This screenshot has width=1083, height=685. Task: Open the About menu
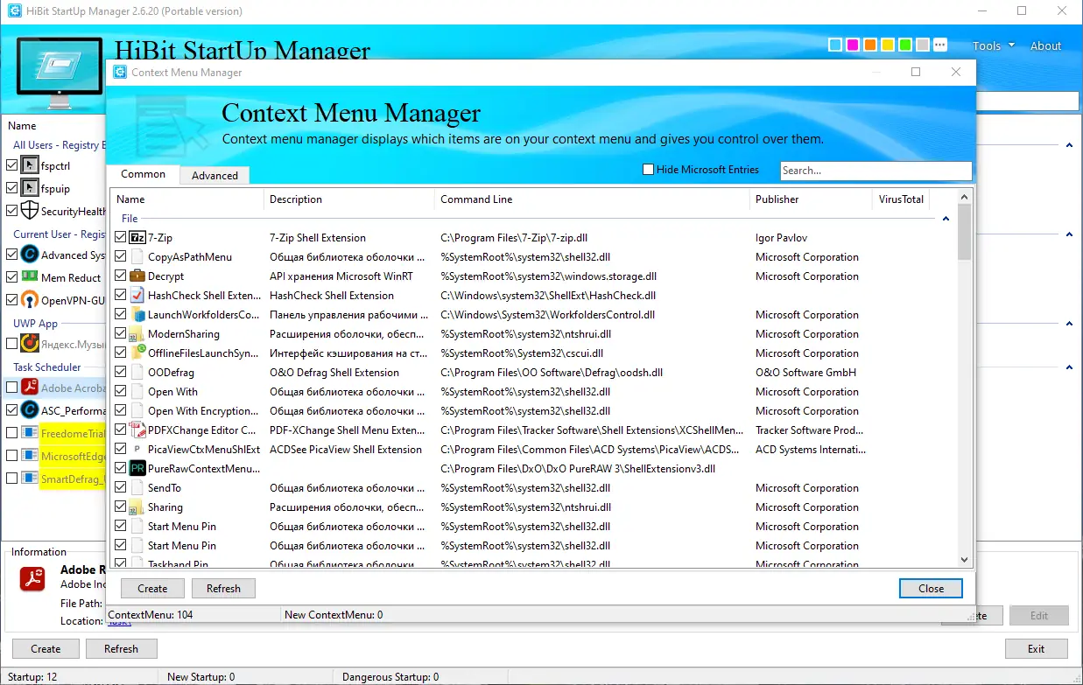(1045, 45)
